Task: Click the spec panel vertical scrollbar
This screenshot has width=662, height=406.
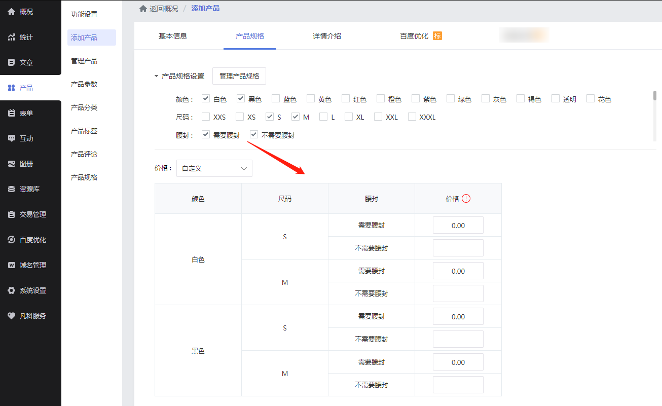Action: [655, 96]
